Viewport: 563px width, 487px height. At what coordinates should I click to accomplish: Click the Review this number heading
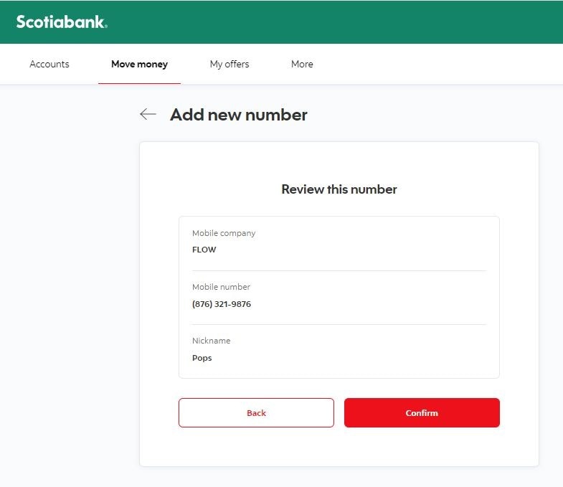[x=339, y=189]
